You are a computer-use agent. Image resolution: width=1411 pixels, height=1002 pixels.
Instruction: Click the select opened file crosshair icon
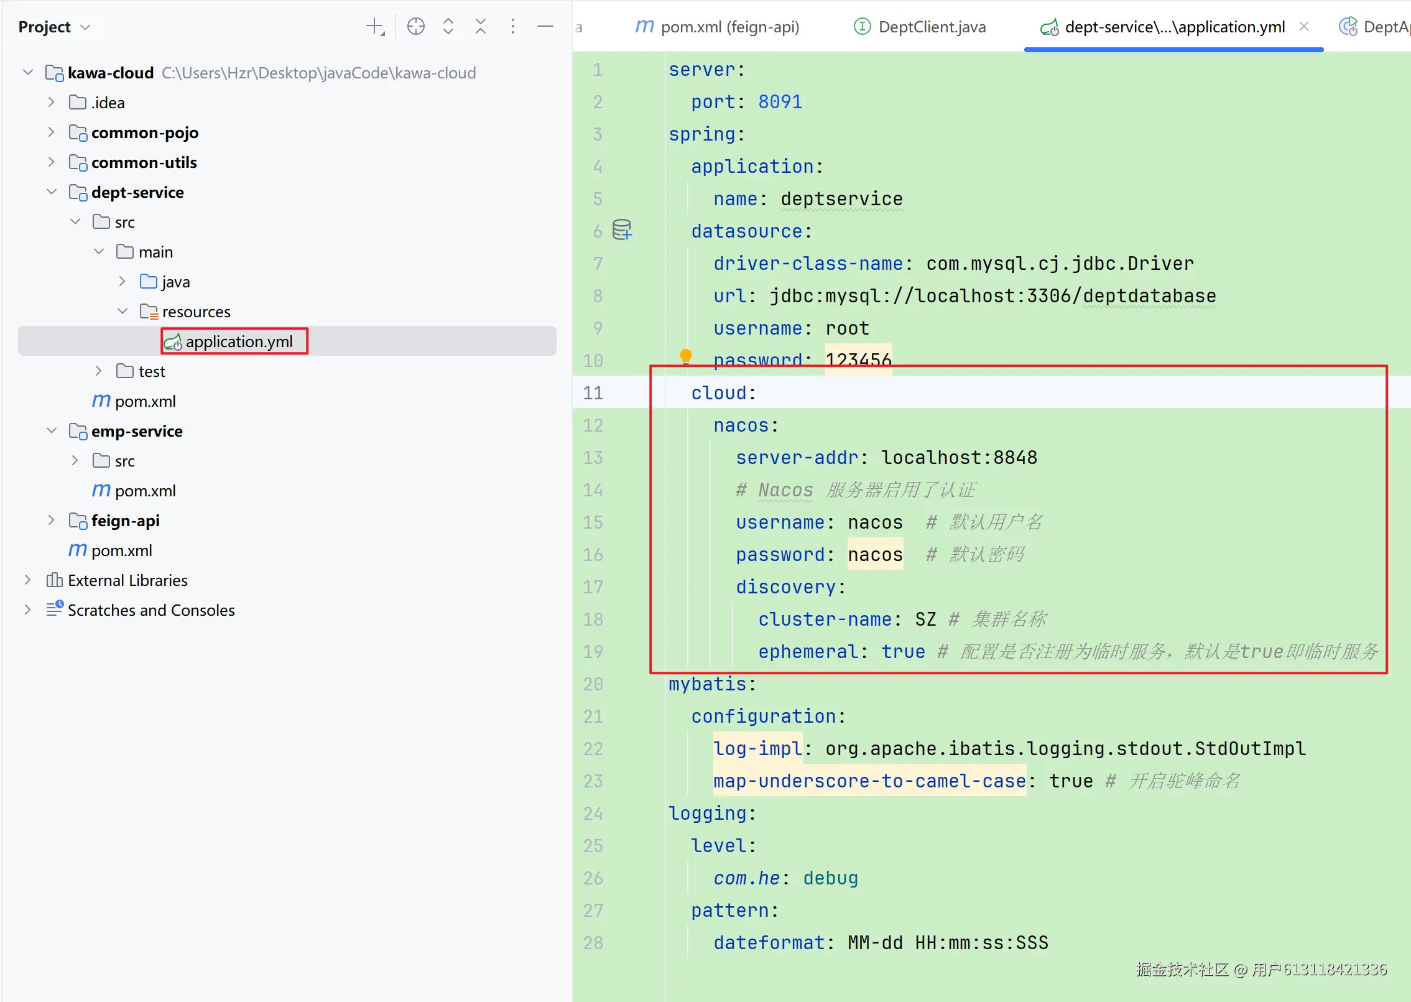415,27
